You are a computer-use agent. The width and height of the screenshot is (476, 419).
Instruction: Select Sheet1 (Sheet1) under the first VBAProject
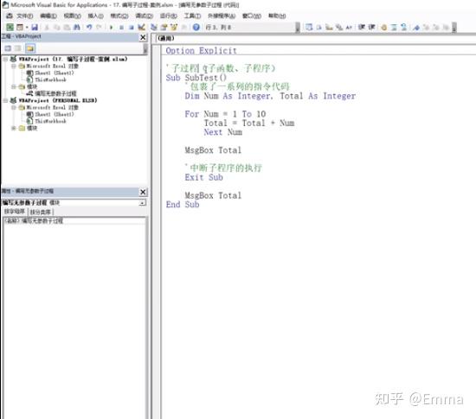(x=55, y=73)
